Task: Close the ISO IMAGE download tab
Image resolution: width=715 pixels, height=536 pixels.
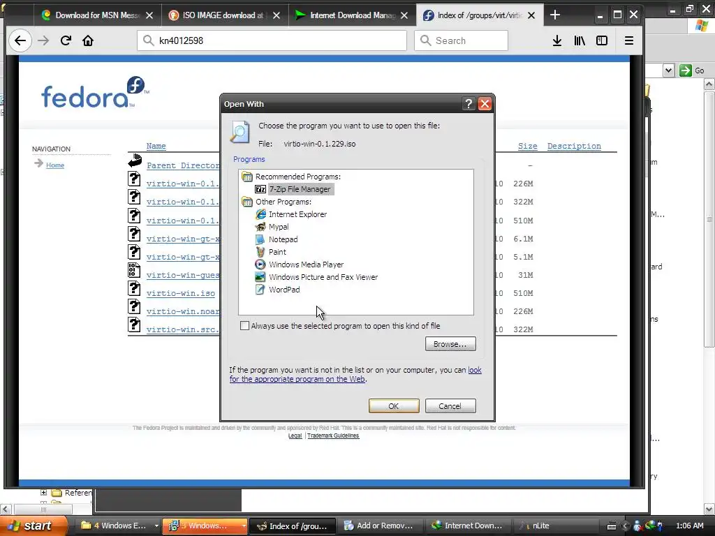Action: pos(277,15)
